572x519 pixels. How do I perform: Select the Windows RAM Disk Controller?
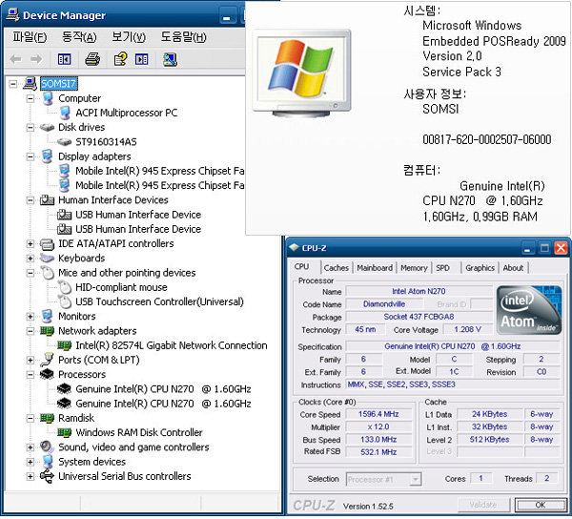[x=139, y=432]
